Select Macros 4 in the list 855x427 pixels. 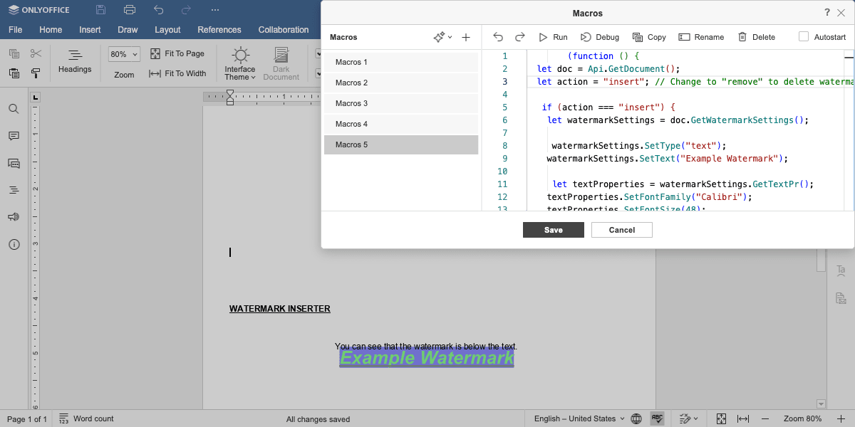tap(401, 124)
